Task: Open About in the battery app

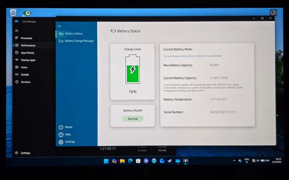Action: (66, 127)
